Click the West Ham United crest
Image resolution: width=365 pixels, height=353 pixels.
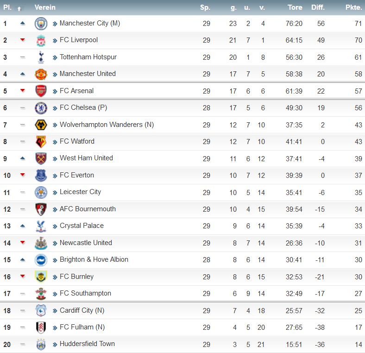pyautogui.click(x=41, y=158)
